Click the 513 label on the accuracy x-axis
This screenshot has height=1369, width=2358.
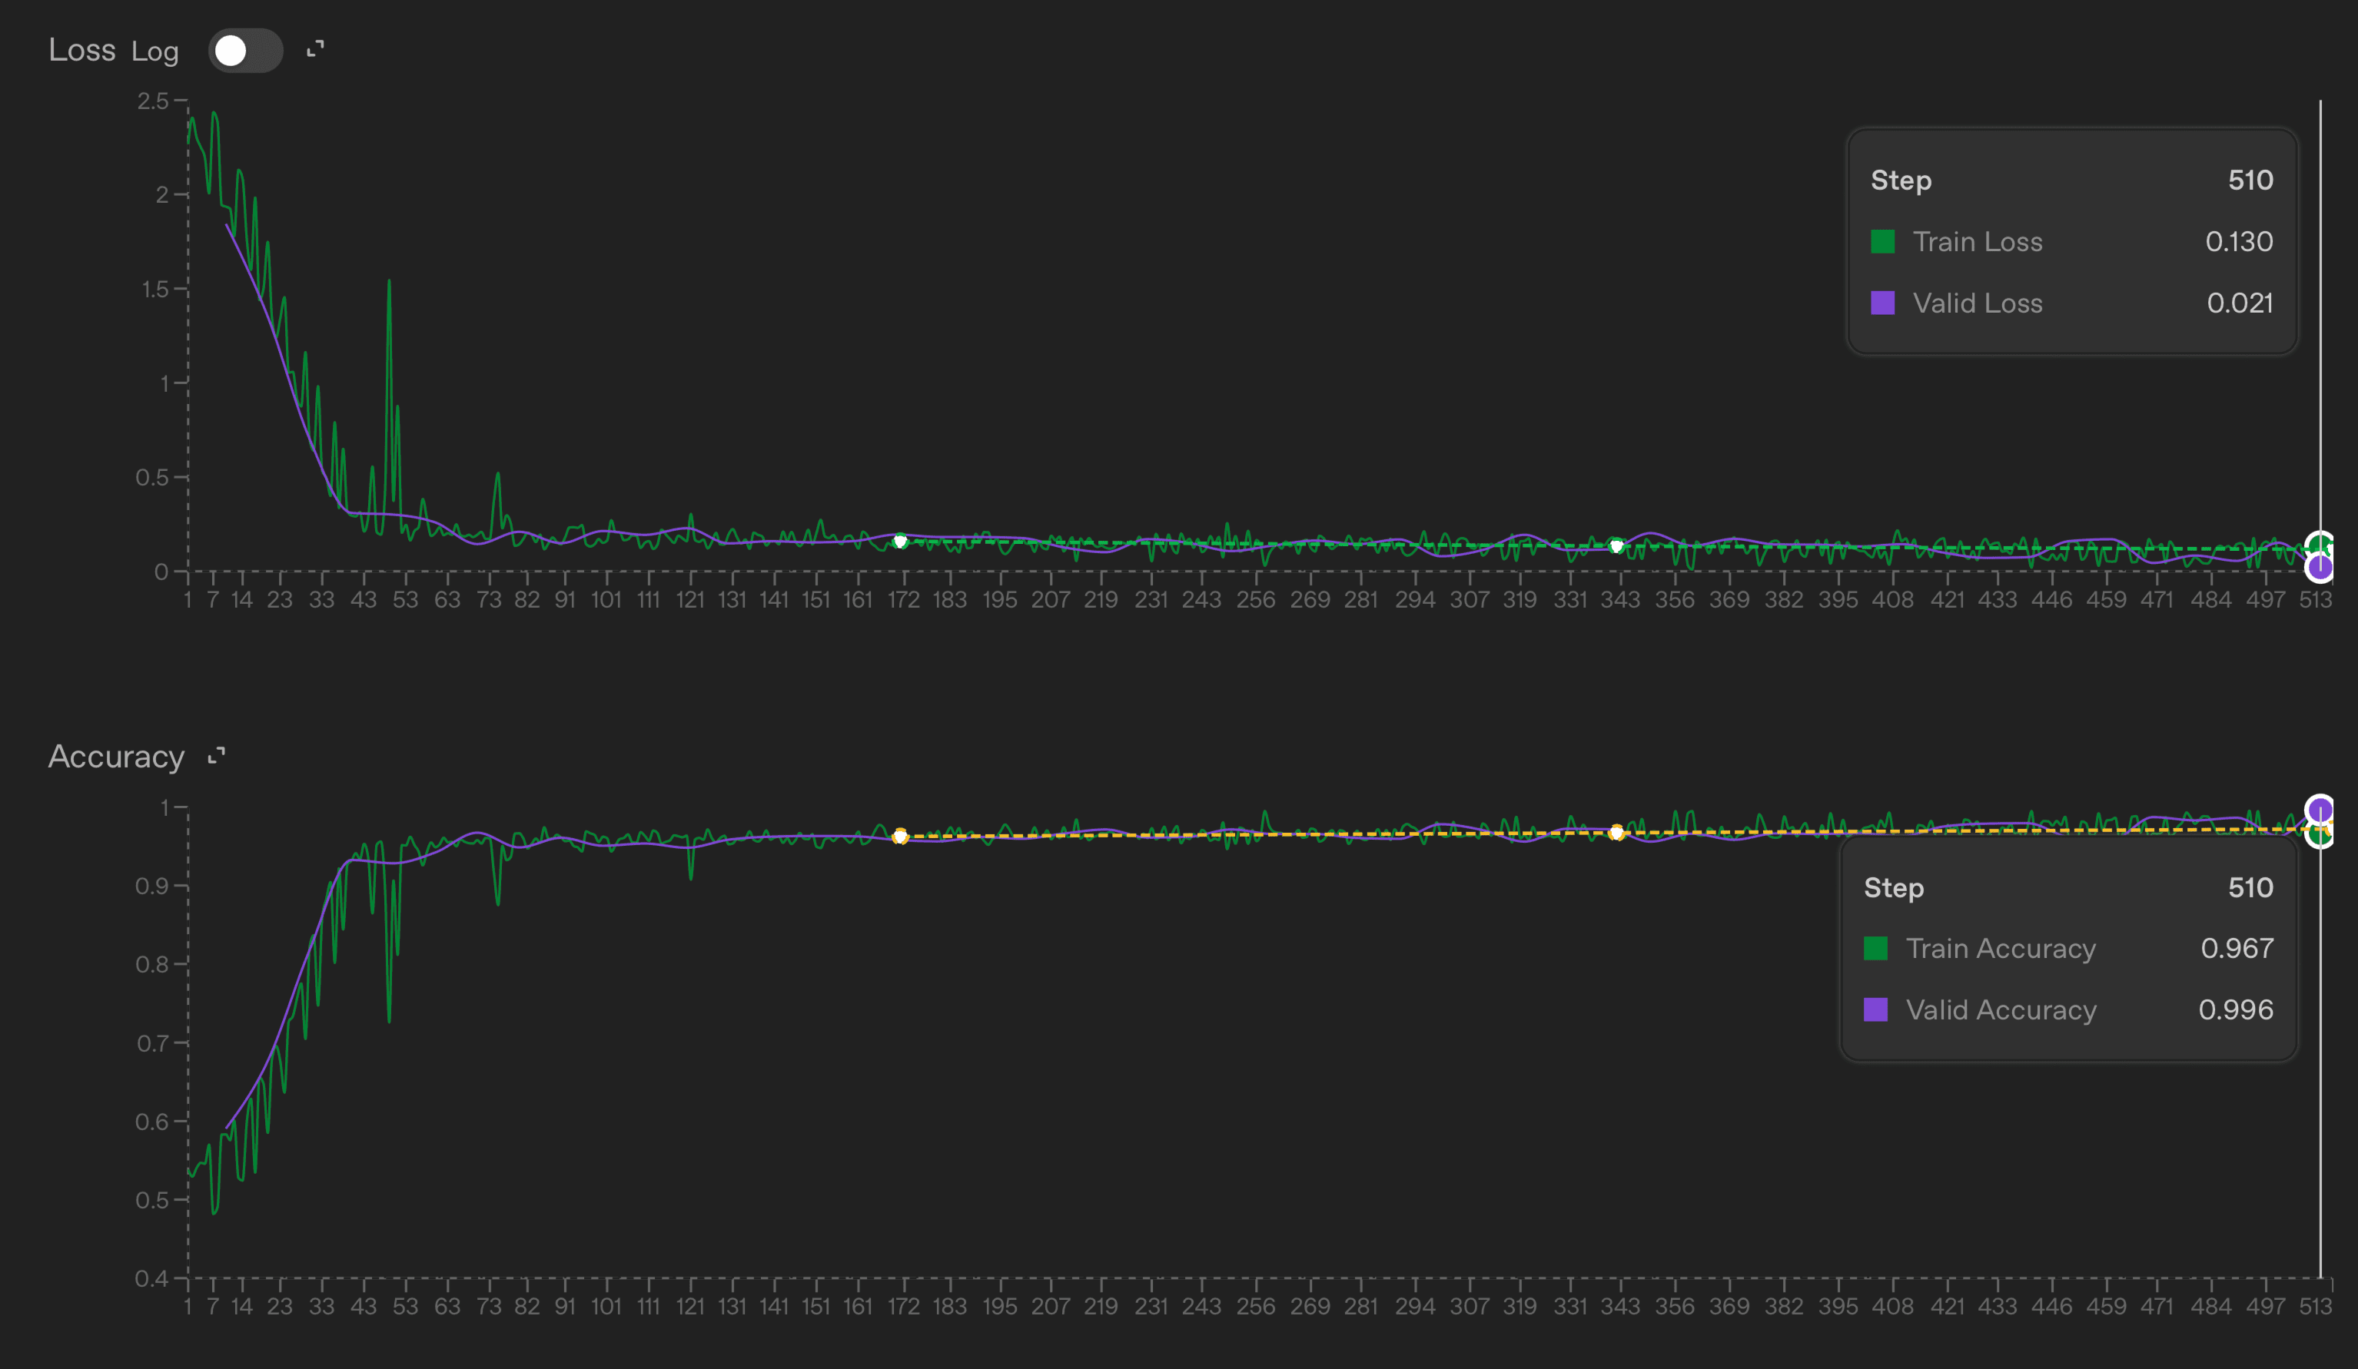(x=2318, y=1306)
